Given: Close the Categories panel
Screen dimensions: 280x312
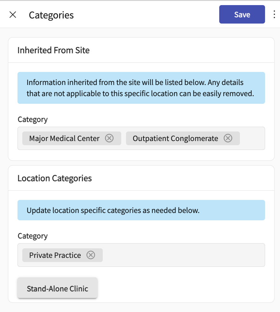Looking at the screenshot, I should pos(13,15).
